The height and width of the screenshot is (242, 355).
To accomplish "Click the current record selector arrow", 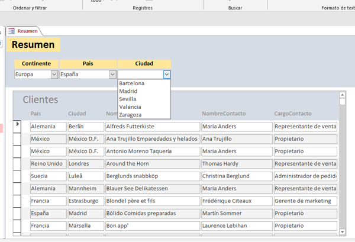I will [18, 124].
